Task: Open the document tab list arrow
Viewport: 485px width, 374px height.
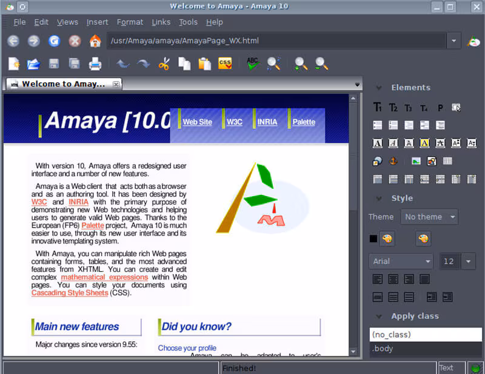Action: [357, 84]
